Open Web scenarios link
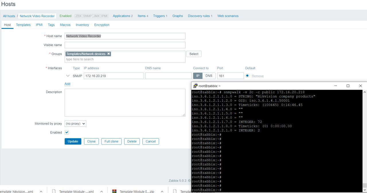Screen dimensions: 367x193 (228, 16)
